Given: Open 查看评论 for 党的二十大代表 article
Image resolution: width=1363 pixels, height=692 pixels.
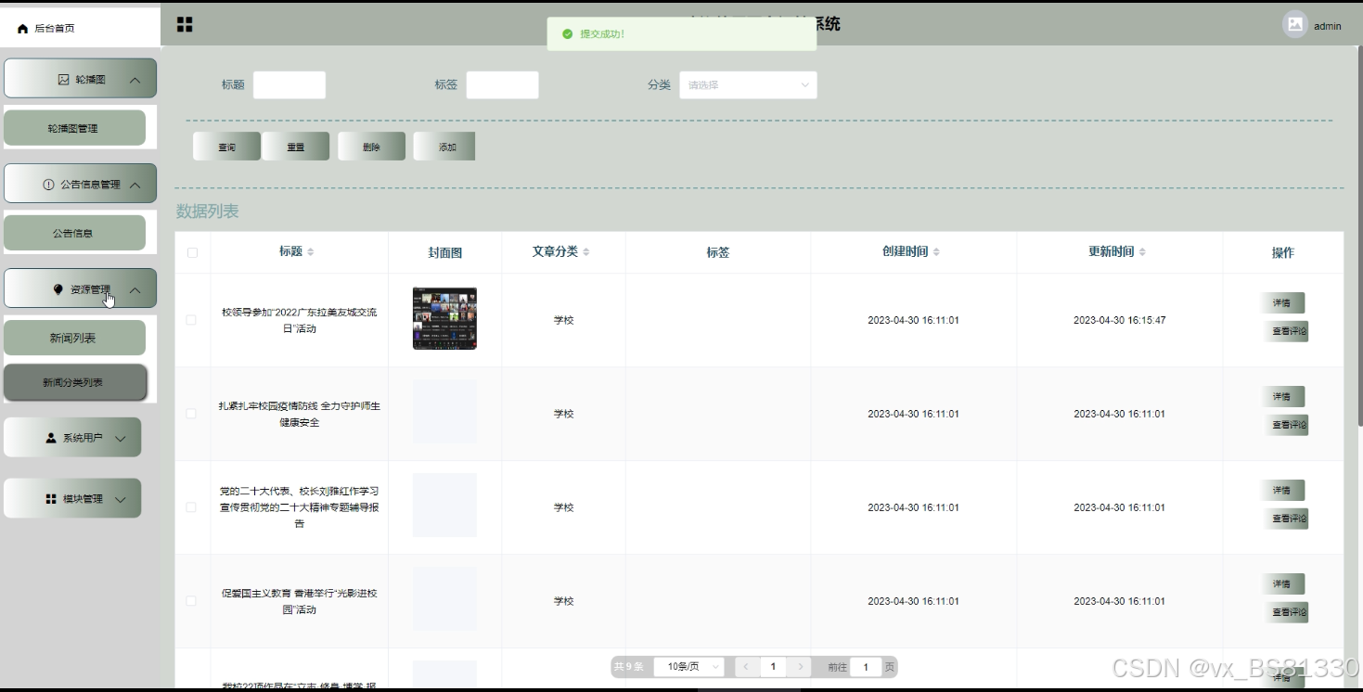Looking at the screenshot, I should 1286,519.
